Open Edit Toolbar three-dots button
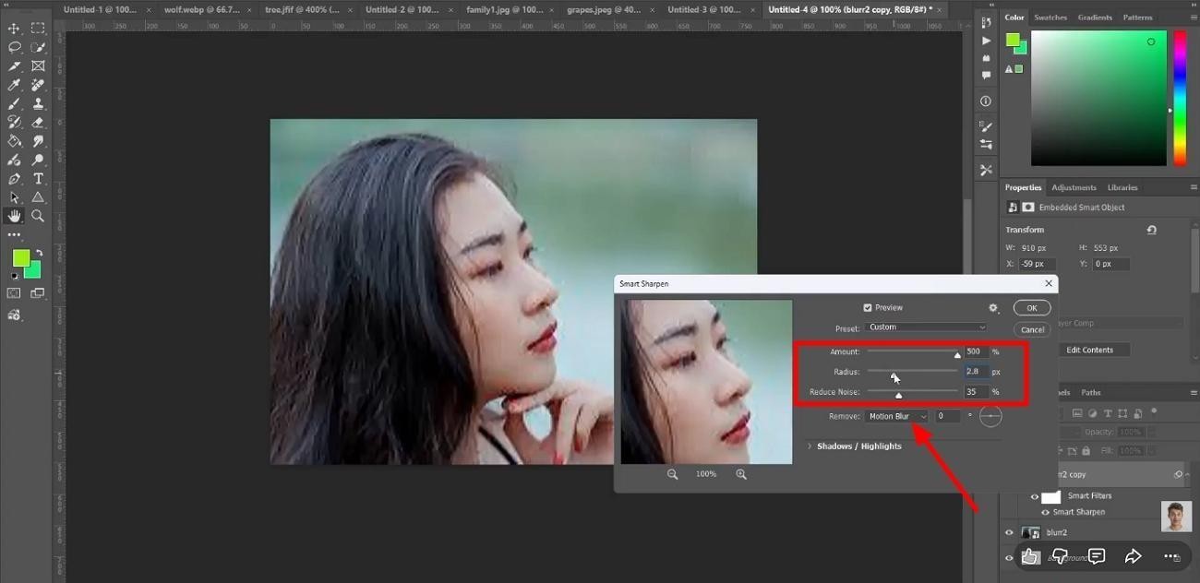 [x=14, y=234]
